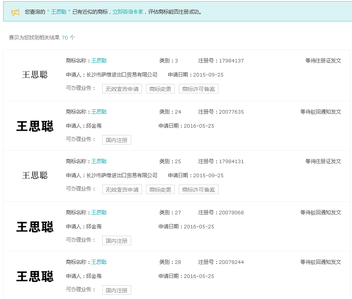Click application date 2016-05-25 in class 28 row
Screen dimensions: 352x299
(199, 276)
